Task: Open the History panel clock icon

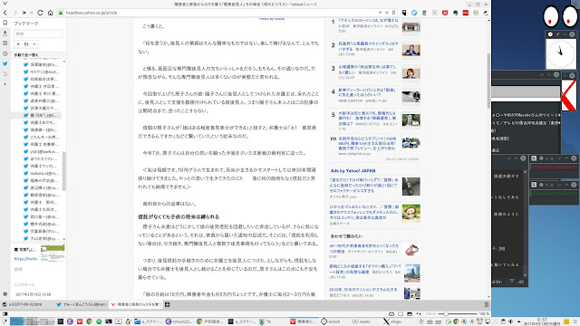Action: pyautogui.click(x=5, y=53)
